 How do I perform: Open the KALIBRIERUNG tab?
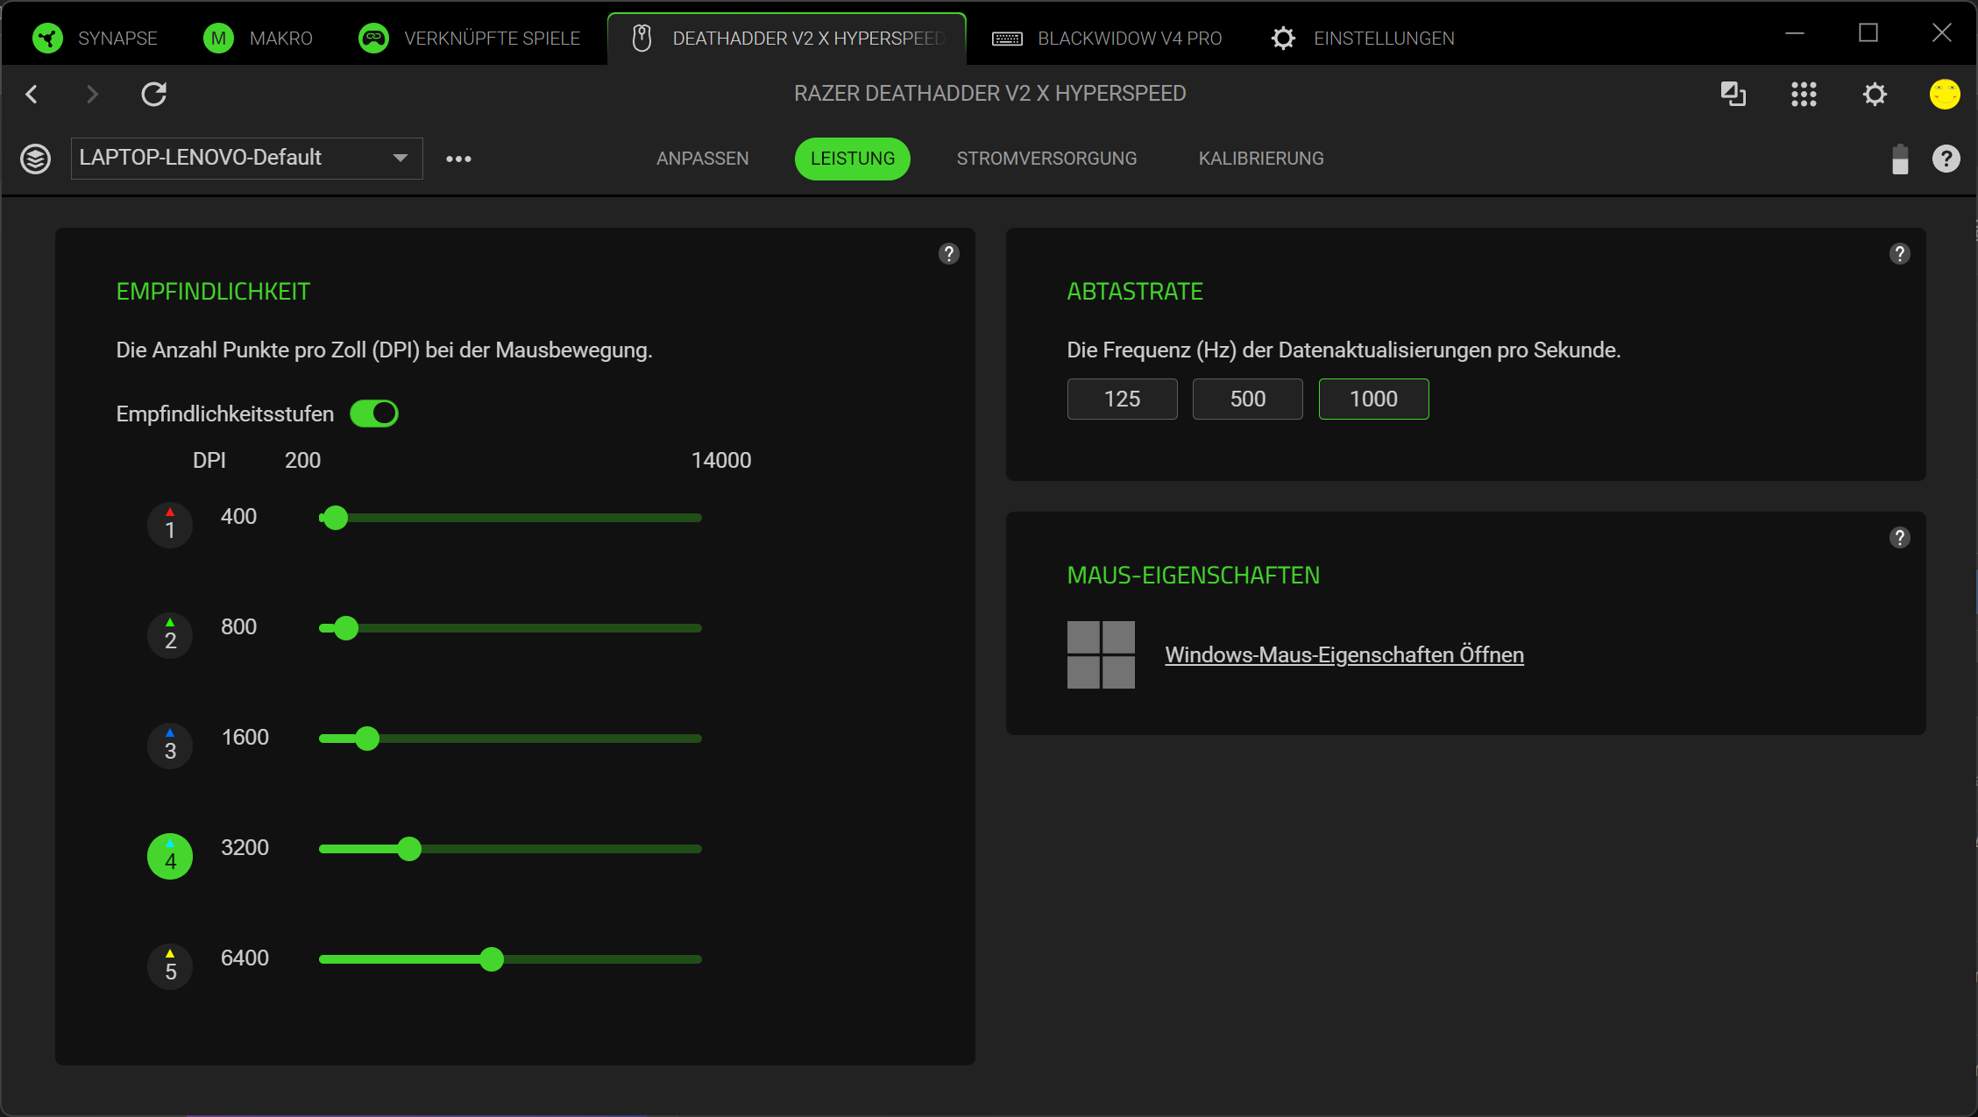point(1260,159)
